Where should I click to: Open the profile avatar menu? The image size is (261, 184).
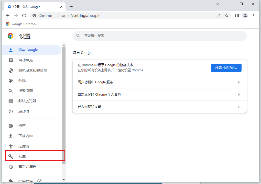pos(245,16)
